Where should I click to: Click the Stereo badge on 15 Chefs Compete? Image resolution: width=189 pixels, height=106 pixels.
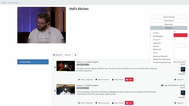(82, 65)
